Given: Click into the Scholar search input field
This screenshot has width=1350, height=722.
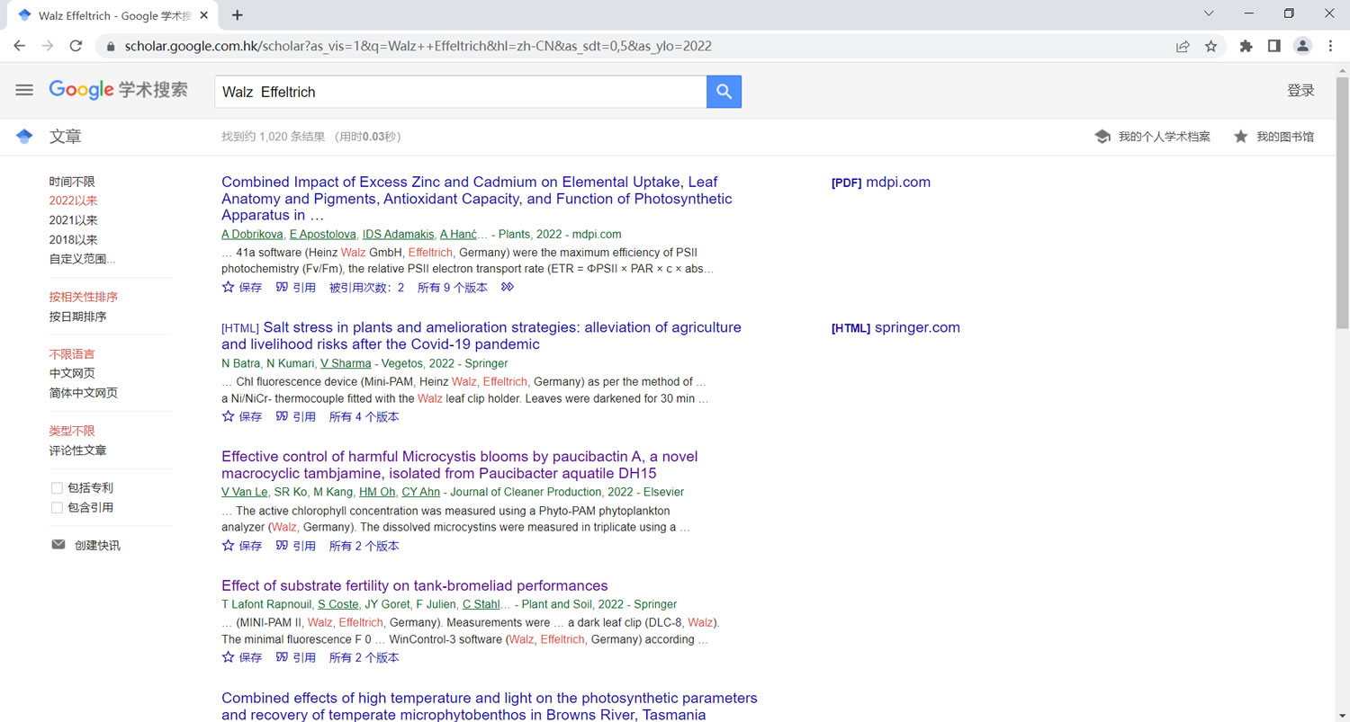Looking at the screenshot, I should 459,92.
